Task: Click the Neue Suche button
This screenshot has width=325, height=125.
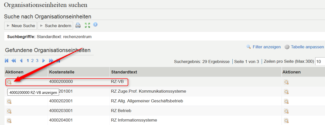Action: [x=21, y=26]
